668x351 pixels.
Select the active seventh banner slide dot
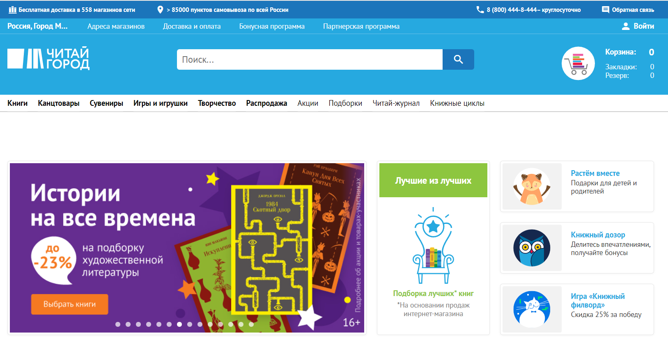pyautogui.click(x=179, y=324)
